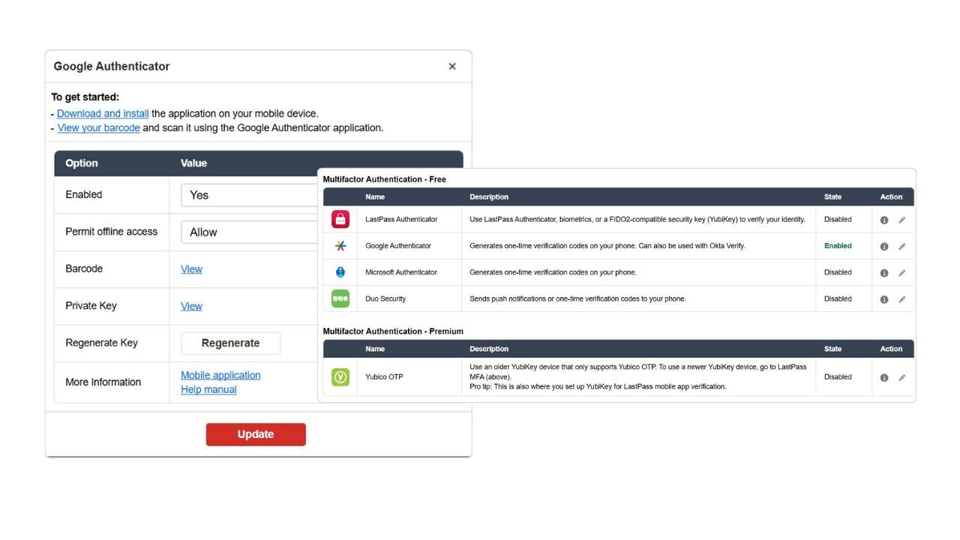Viewport: 960px width, 540px height.
Task: Click the Permit offline access label
Action: click(111, 231)
